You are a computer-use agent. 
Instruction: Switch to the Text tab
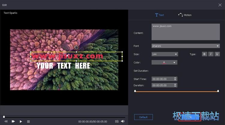click(x=159, y=15)
